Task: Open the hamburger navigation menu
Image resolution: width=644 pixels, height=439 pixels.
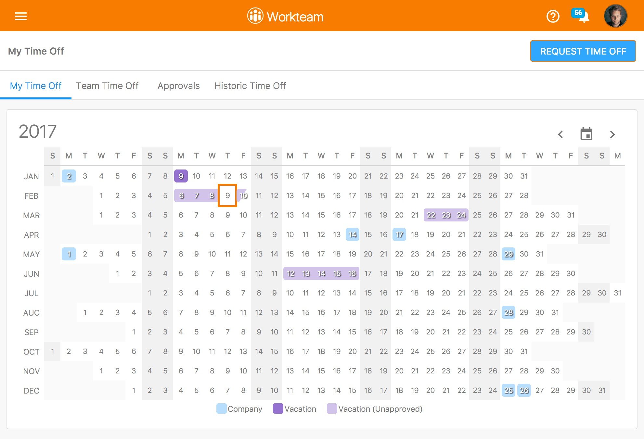Action: pyautogui.click(x=21, y=16)
